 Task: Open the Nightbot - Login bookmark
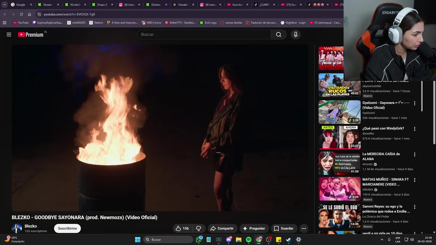coord(293,23)
